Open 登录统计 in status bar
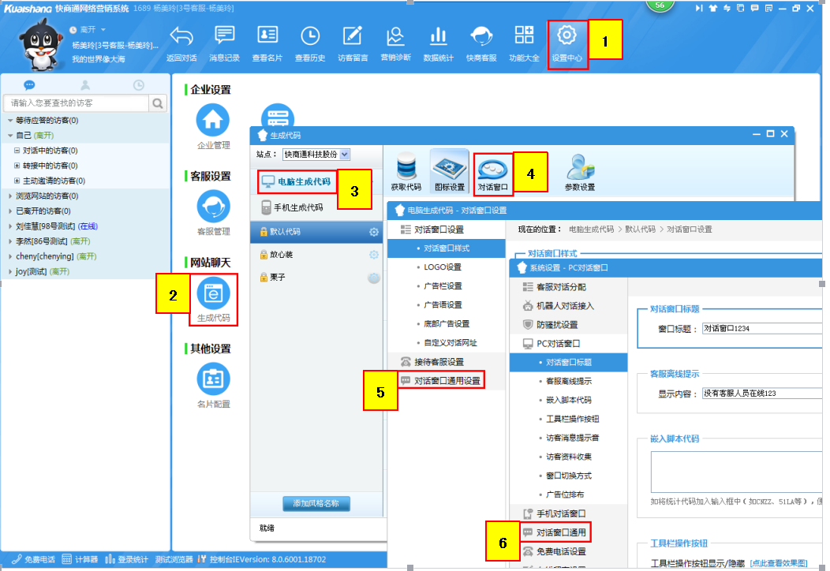 pyautogui.click(x=127, y=559)
